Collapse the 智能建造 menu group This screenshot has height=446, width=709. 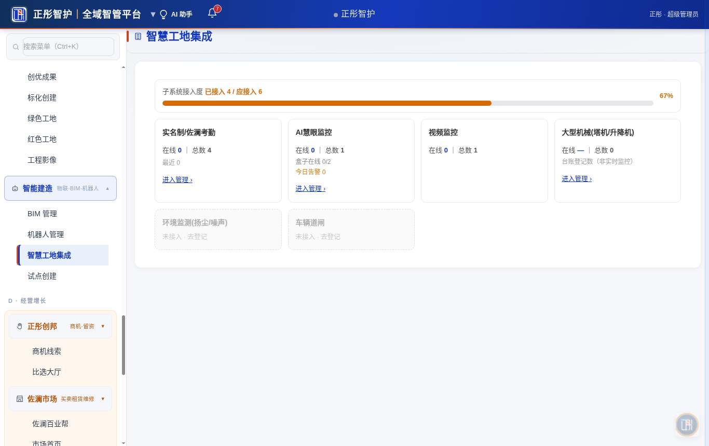[x=107, y=188]
